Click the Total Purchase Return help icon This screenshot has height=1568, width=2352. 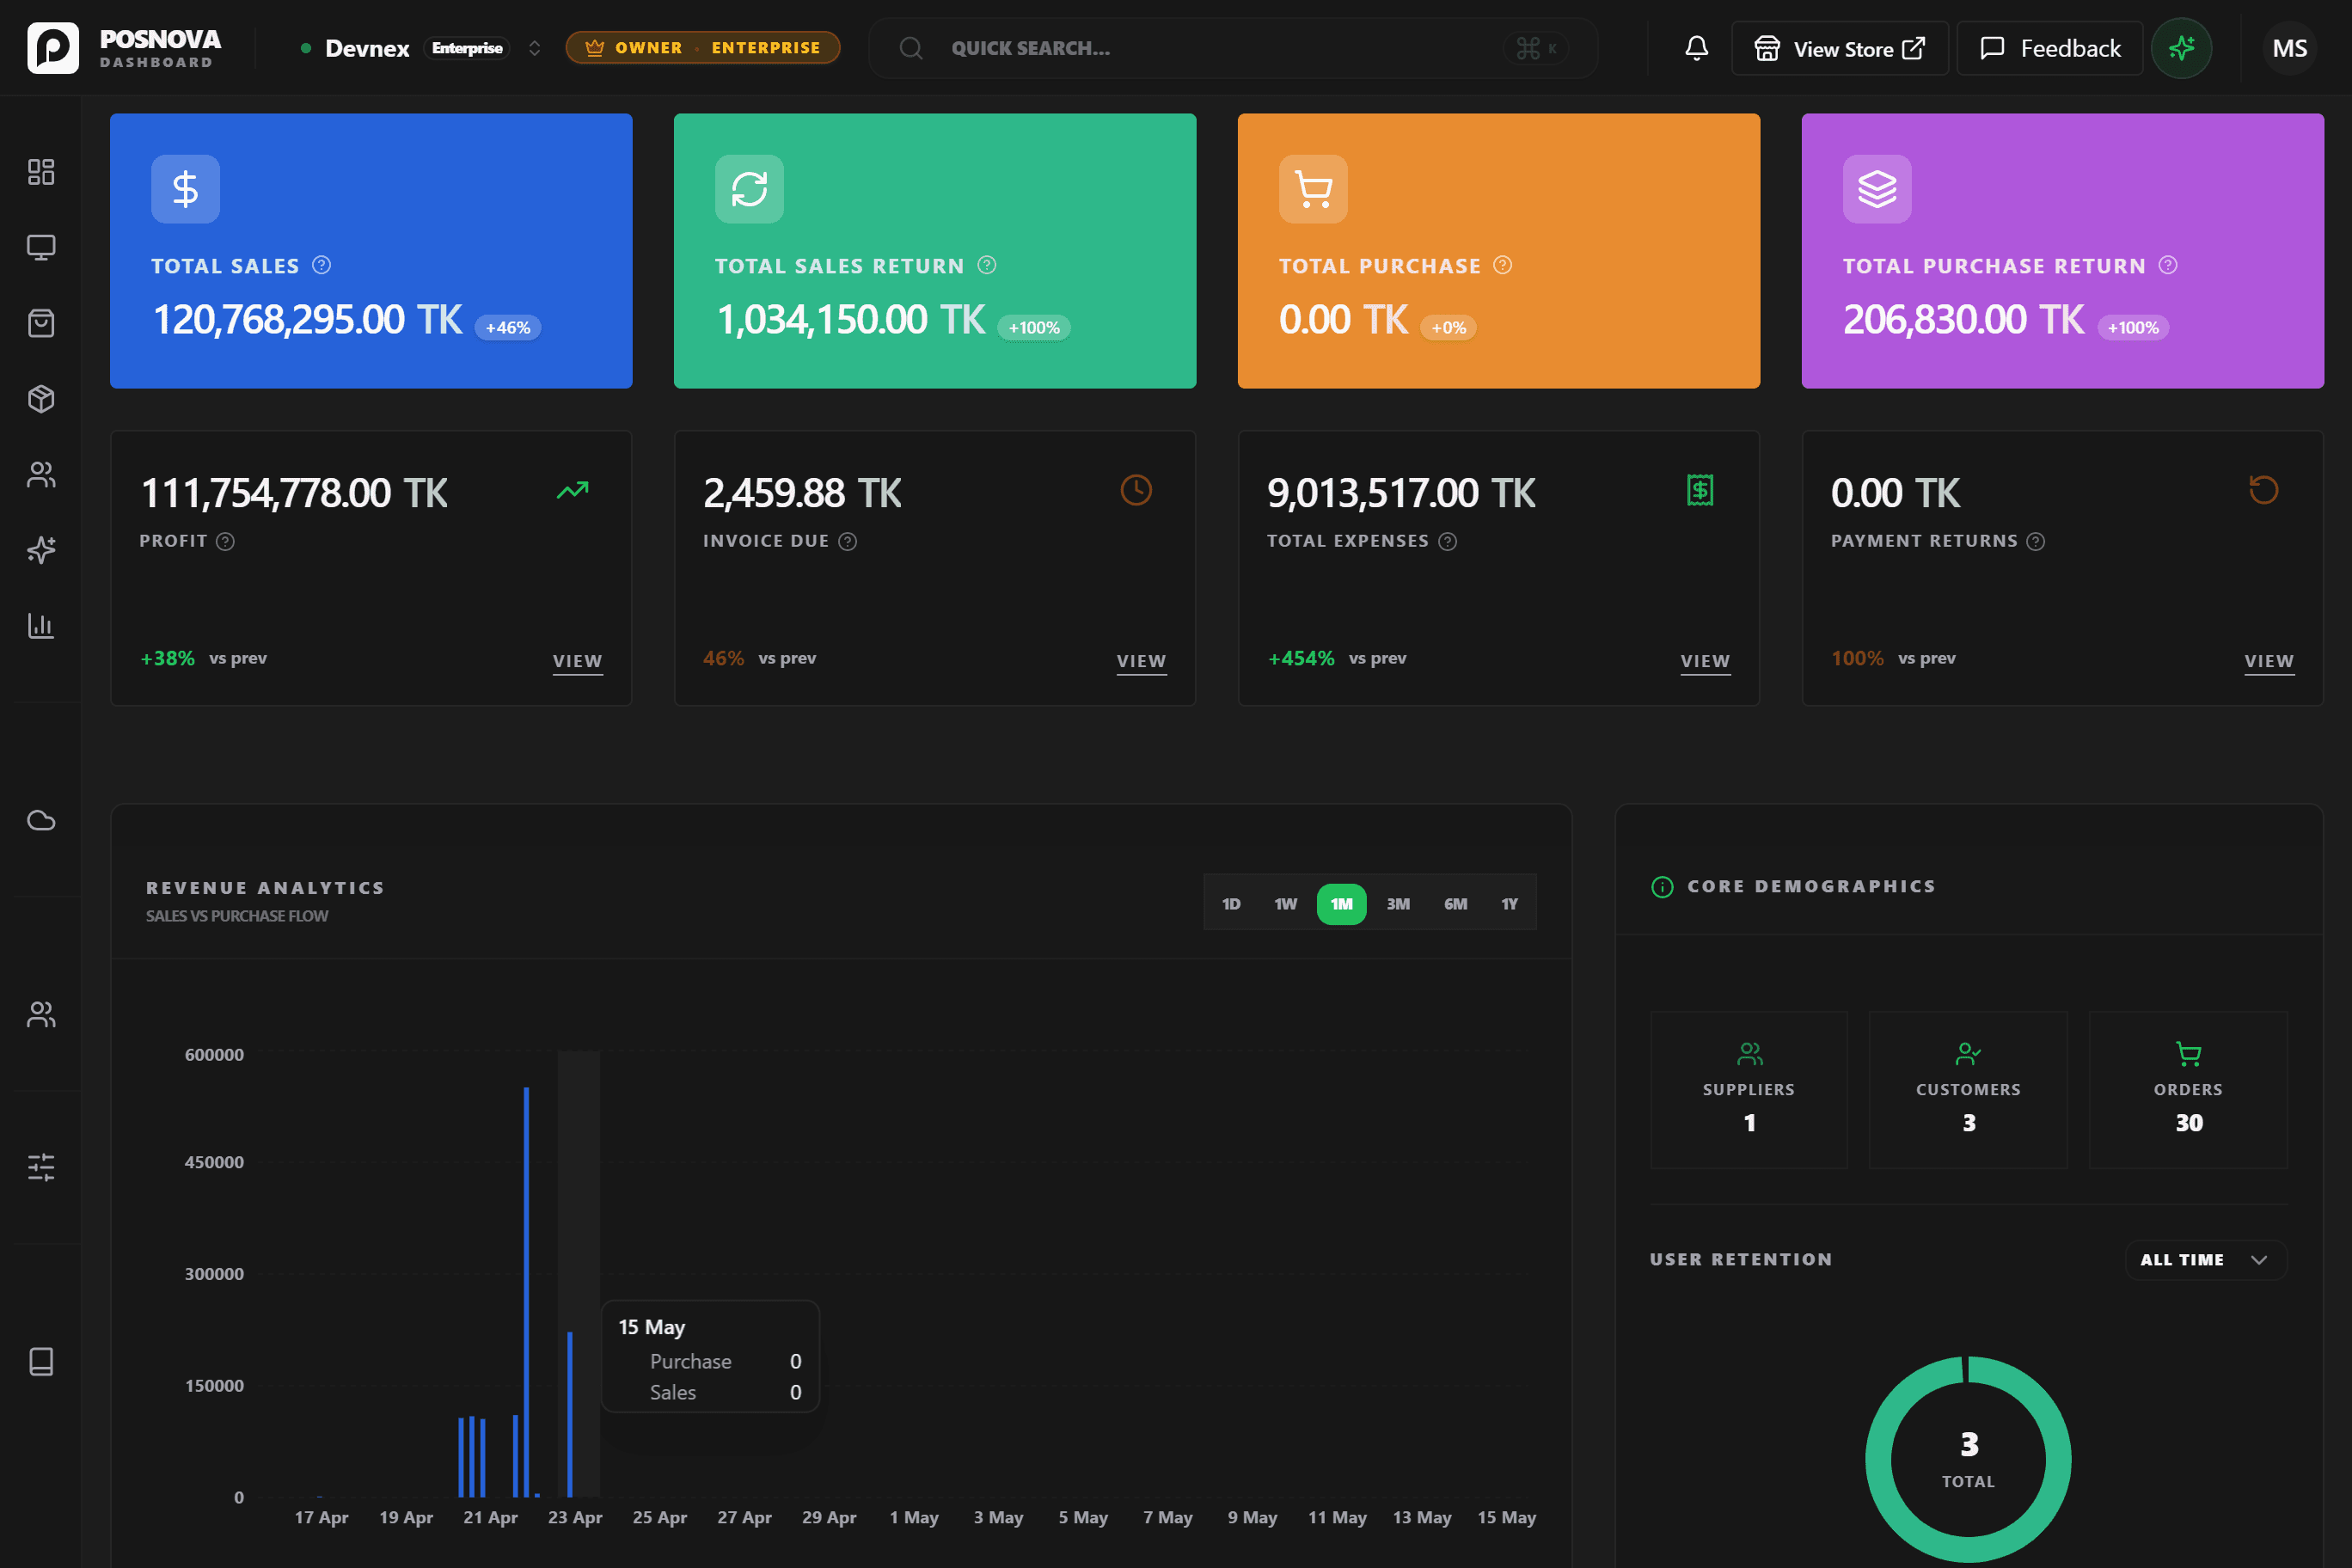(x=2168, y=265)
